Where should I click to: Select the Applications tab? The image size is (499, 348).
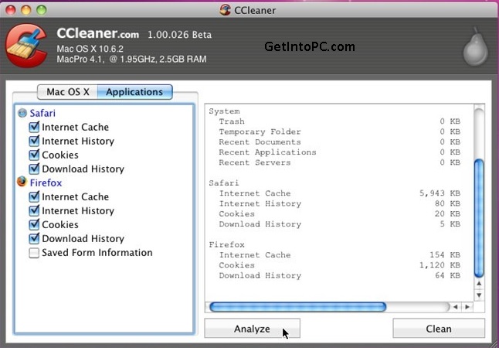click(x=134, y=92)
